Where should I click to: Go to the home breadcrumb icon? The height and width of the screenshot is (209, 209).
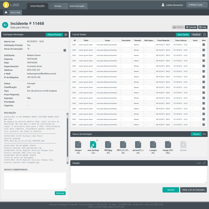[x=6, y=13]
